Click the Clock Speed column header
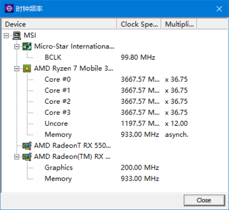 coord(139,24)
